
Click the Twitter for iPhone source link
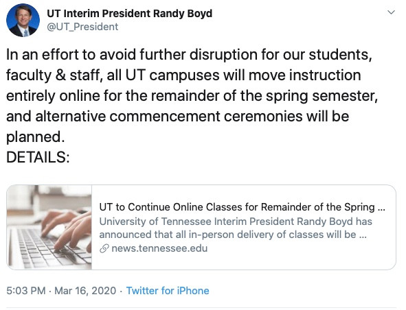(168, 291)
